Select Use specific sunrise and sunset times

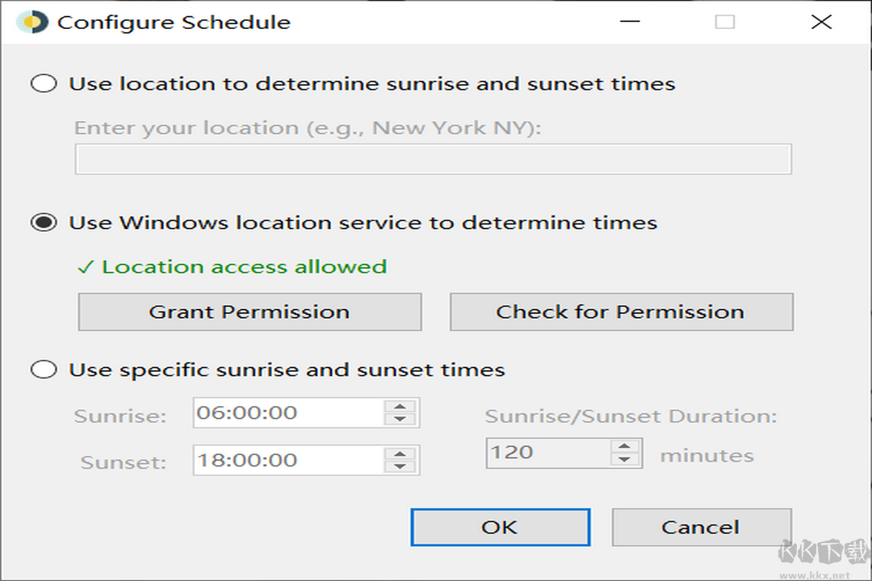pos(44,370)
